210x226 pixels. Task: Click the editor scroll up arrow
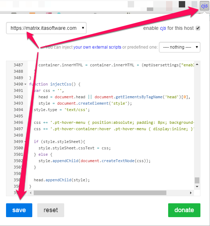(x=197, y=65)
